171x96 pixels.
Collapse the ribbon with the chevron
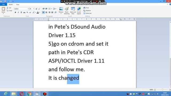[168, 4]
